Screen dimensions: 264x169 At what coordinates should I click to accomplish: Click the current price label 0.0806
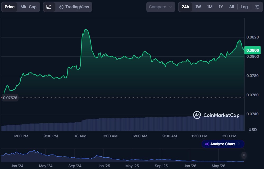[252, 50]
